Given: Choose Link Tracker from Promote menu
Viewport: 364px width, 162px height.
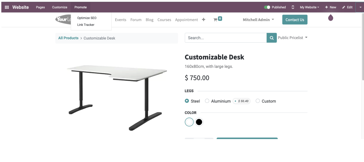Looking at the screenshot, I should click(x=86, y=25).
